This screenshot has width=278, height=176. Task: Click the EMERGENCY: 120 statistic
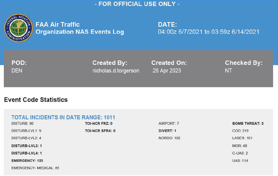coord(27,161)
